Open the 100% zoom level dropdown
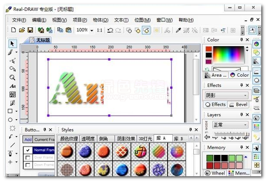 92,30
